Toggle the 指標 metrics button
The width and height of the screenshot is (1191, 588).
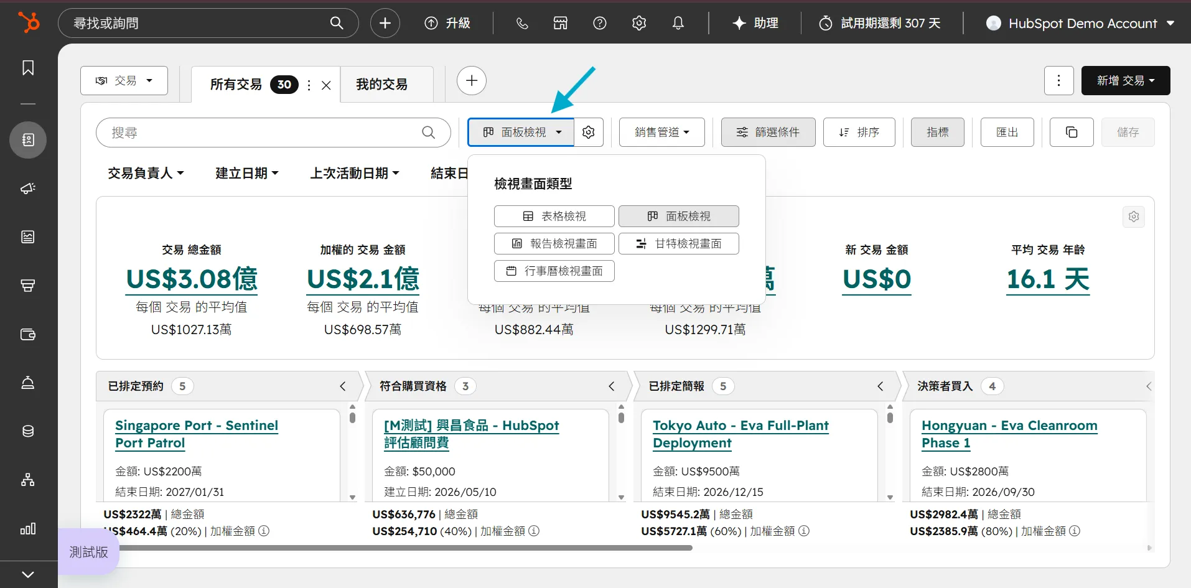[937, 132]
